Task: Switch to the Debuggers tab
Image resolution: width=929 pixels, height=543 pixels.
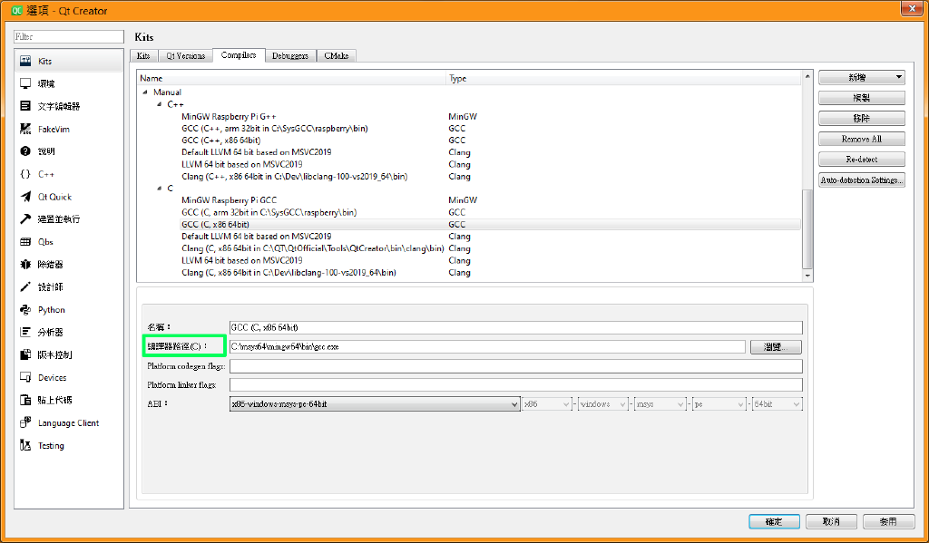Action: point(289,55)
